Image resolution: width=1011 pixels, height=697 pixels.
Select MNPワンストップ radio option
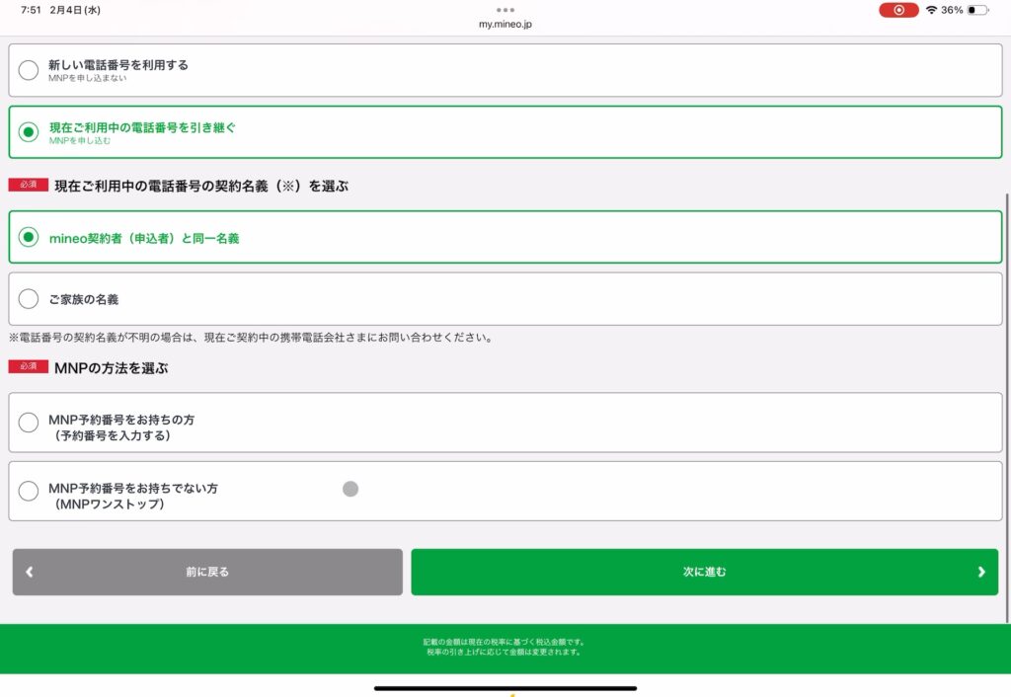[x=29, y=491]
